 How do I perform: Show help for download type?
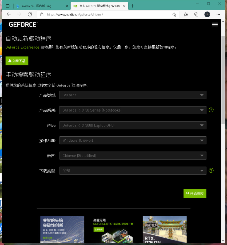coord(211,171)
